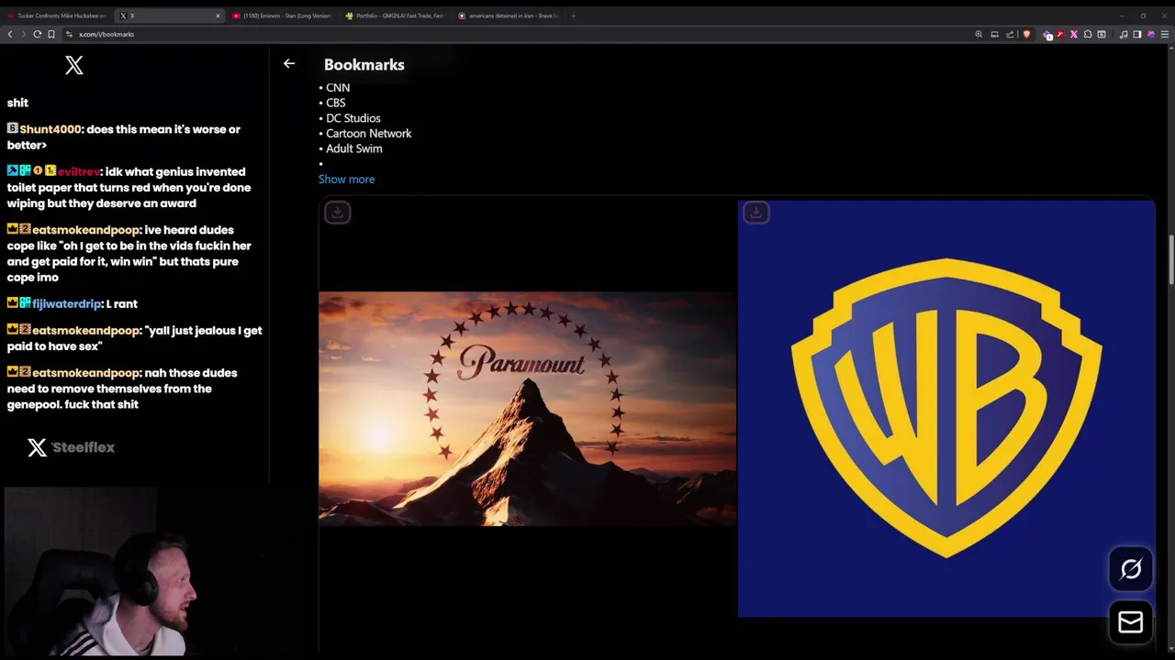The height and width of the screenshot is (660, 1175).
Task: Click the 'CBS' list line
Action: (x=332, y=103)
